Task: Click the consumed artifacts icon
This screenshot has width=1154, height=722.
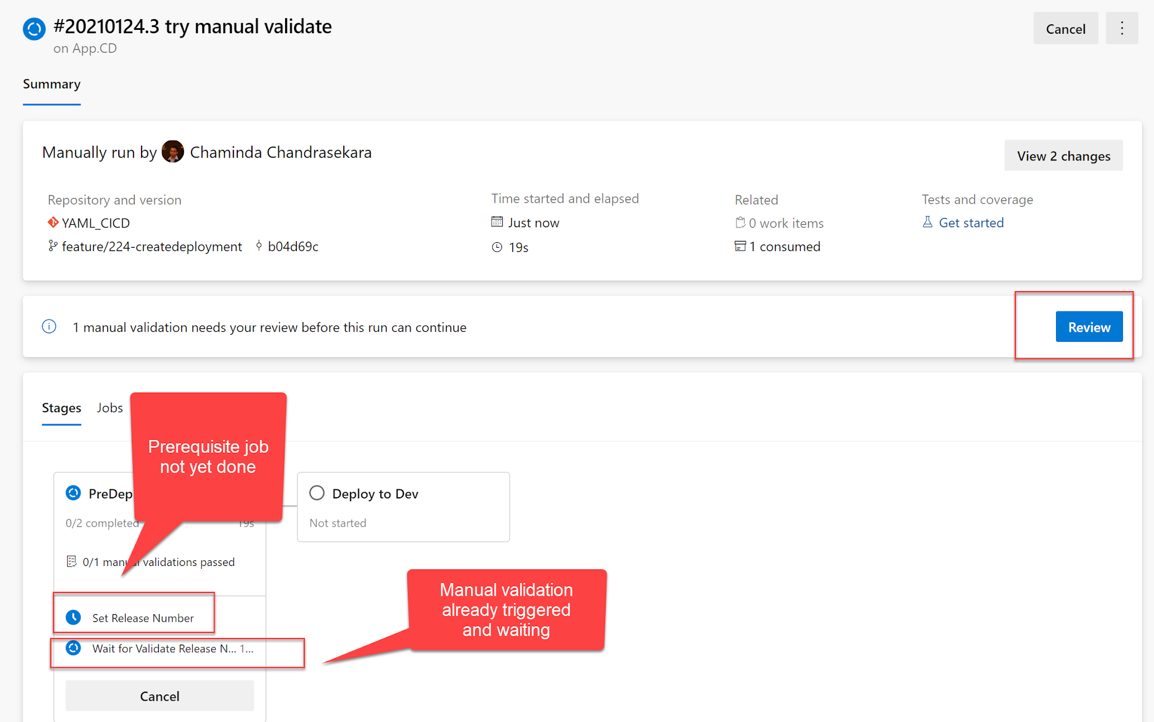Action: tap(740, 246)
